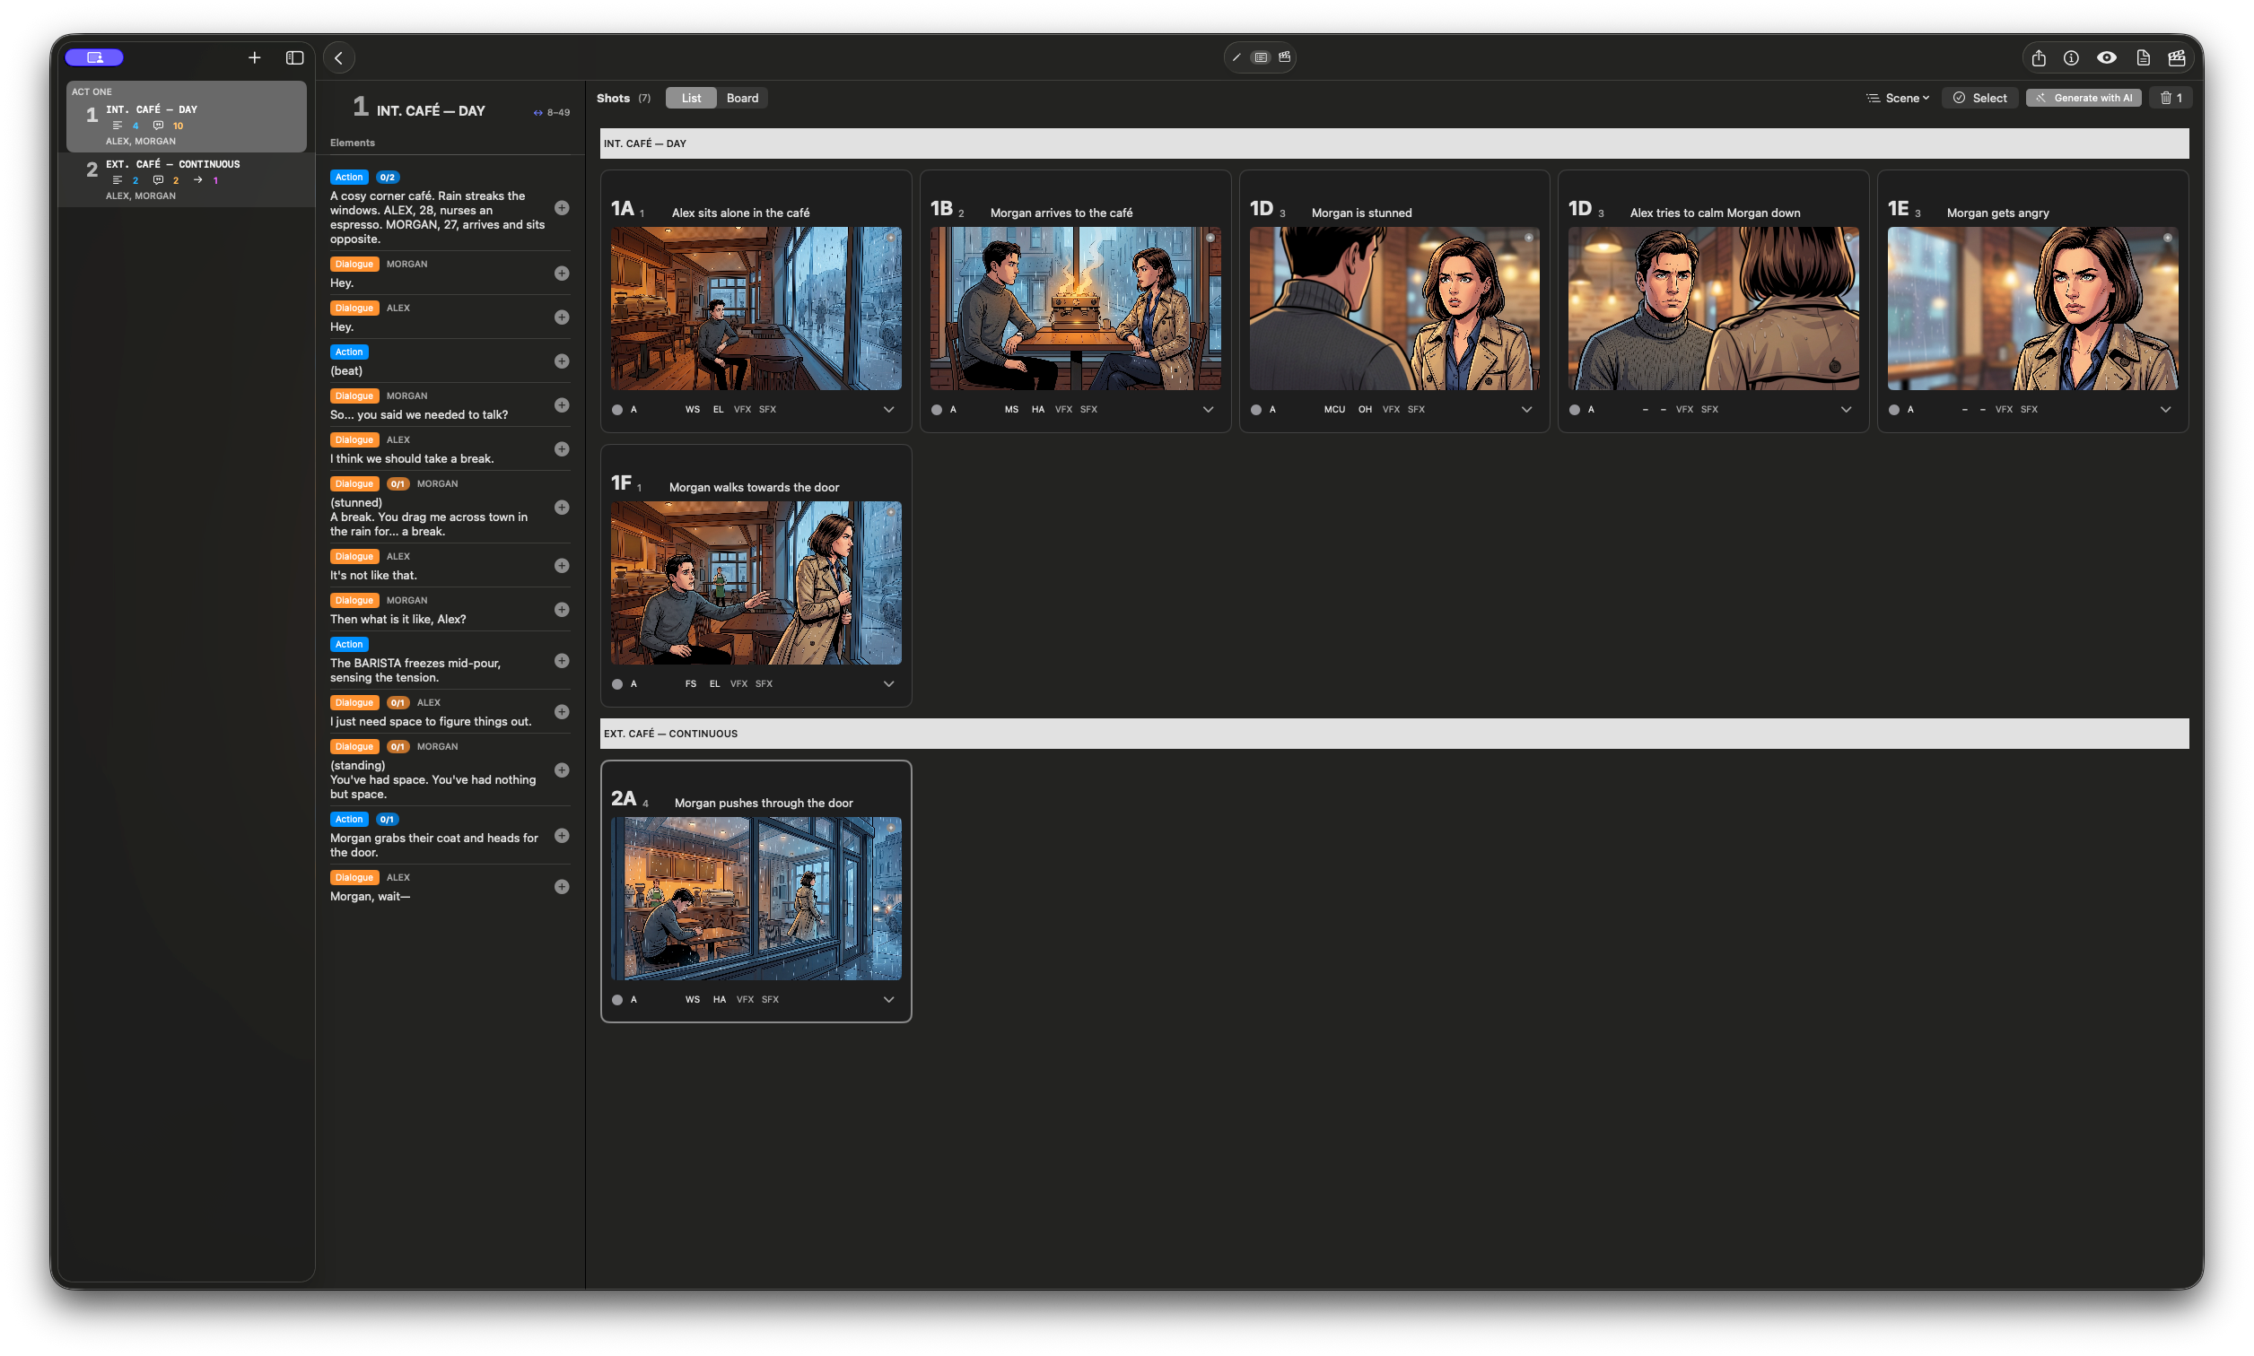Viewport: 2254px width, 1356px height.
Task: Click plus beside 'You've had space' dialogue
Action: pyautogui.click(x=562, y=770)
